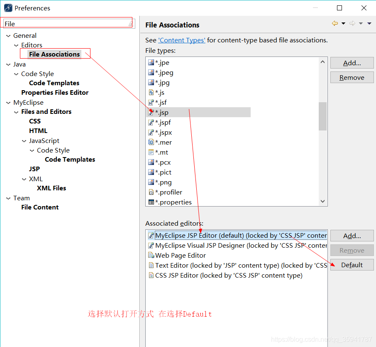
Task: Select Code Templates under JavaScript Code Style
Action: pos(70,160)
